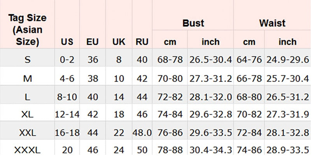
Task: Click the "Bust" column group header
Action: pos(193,23)
